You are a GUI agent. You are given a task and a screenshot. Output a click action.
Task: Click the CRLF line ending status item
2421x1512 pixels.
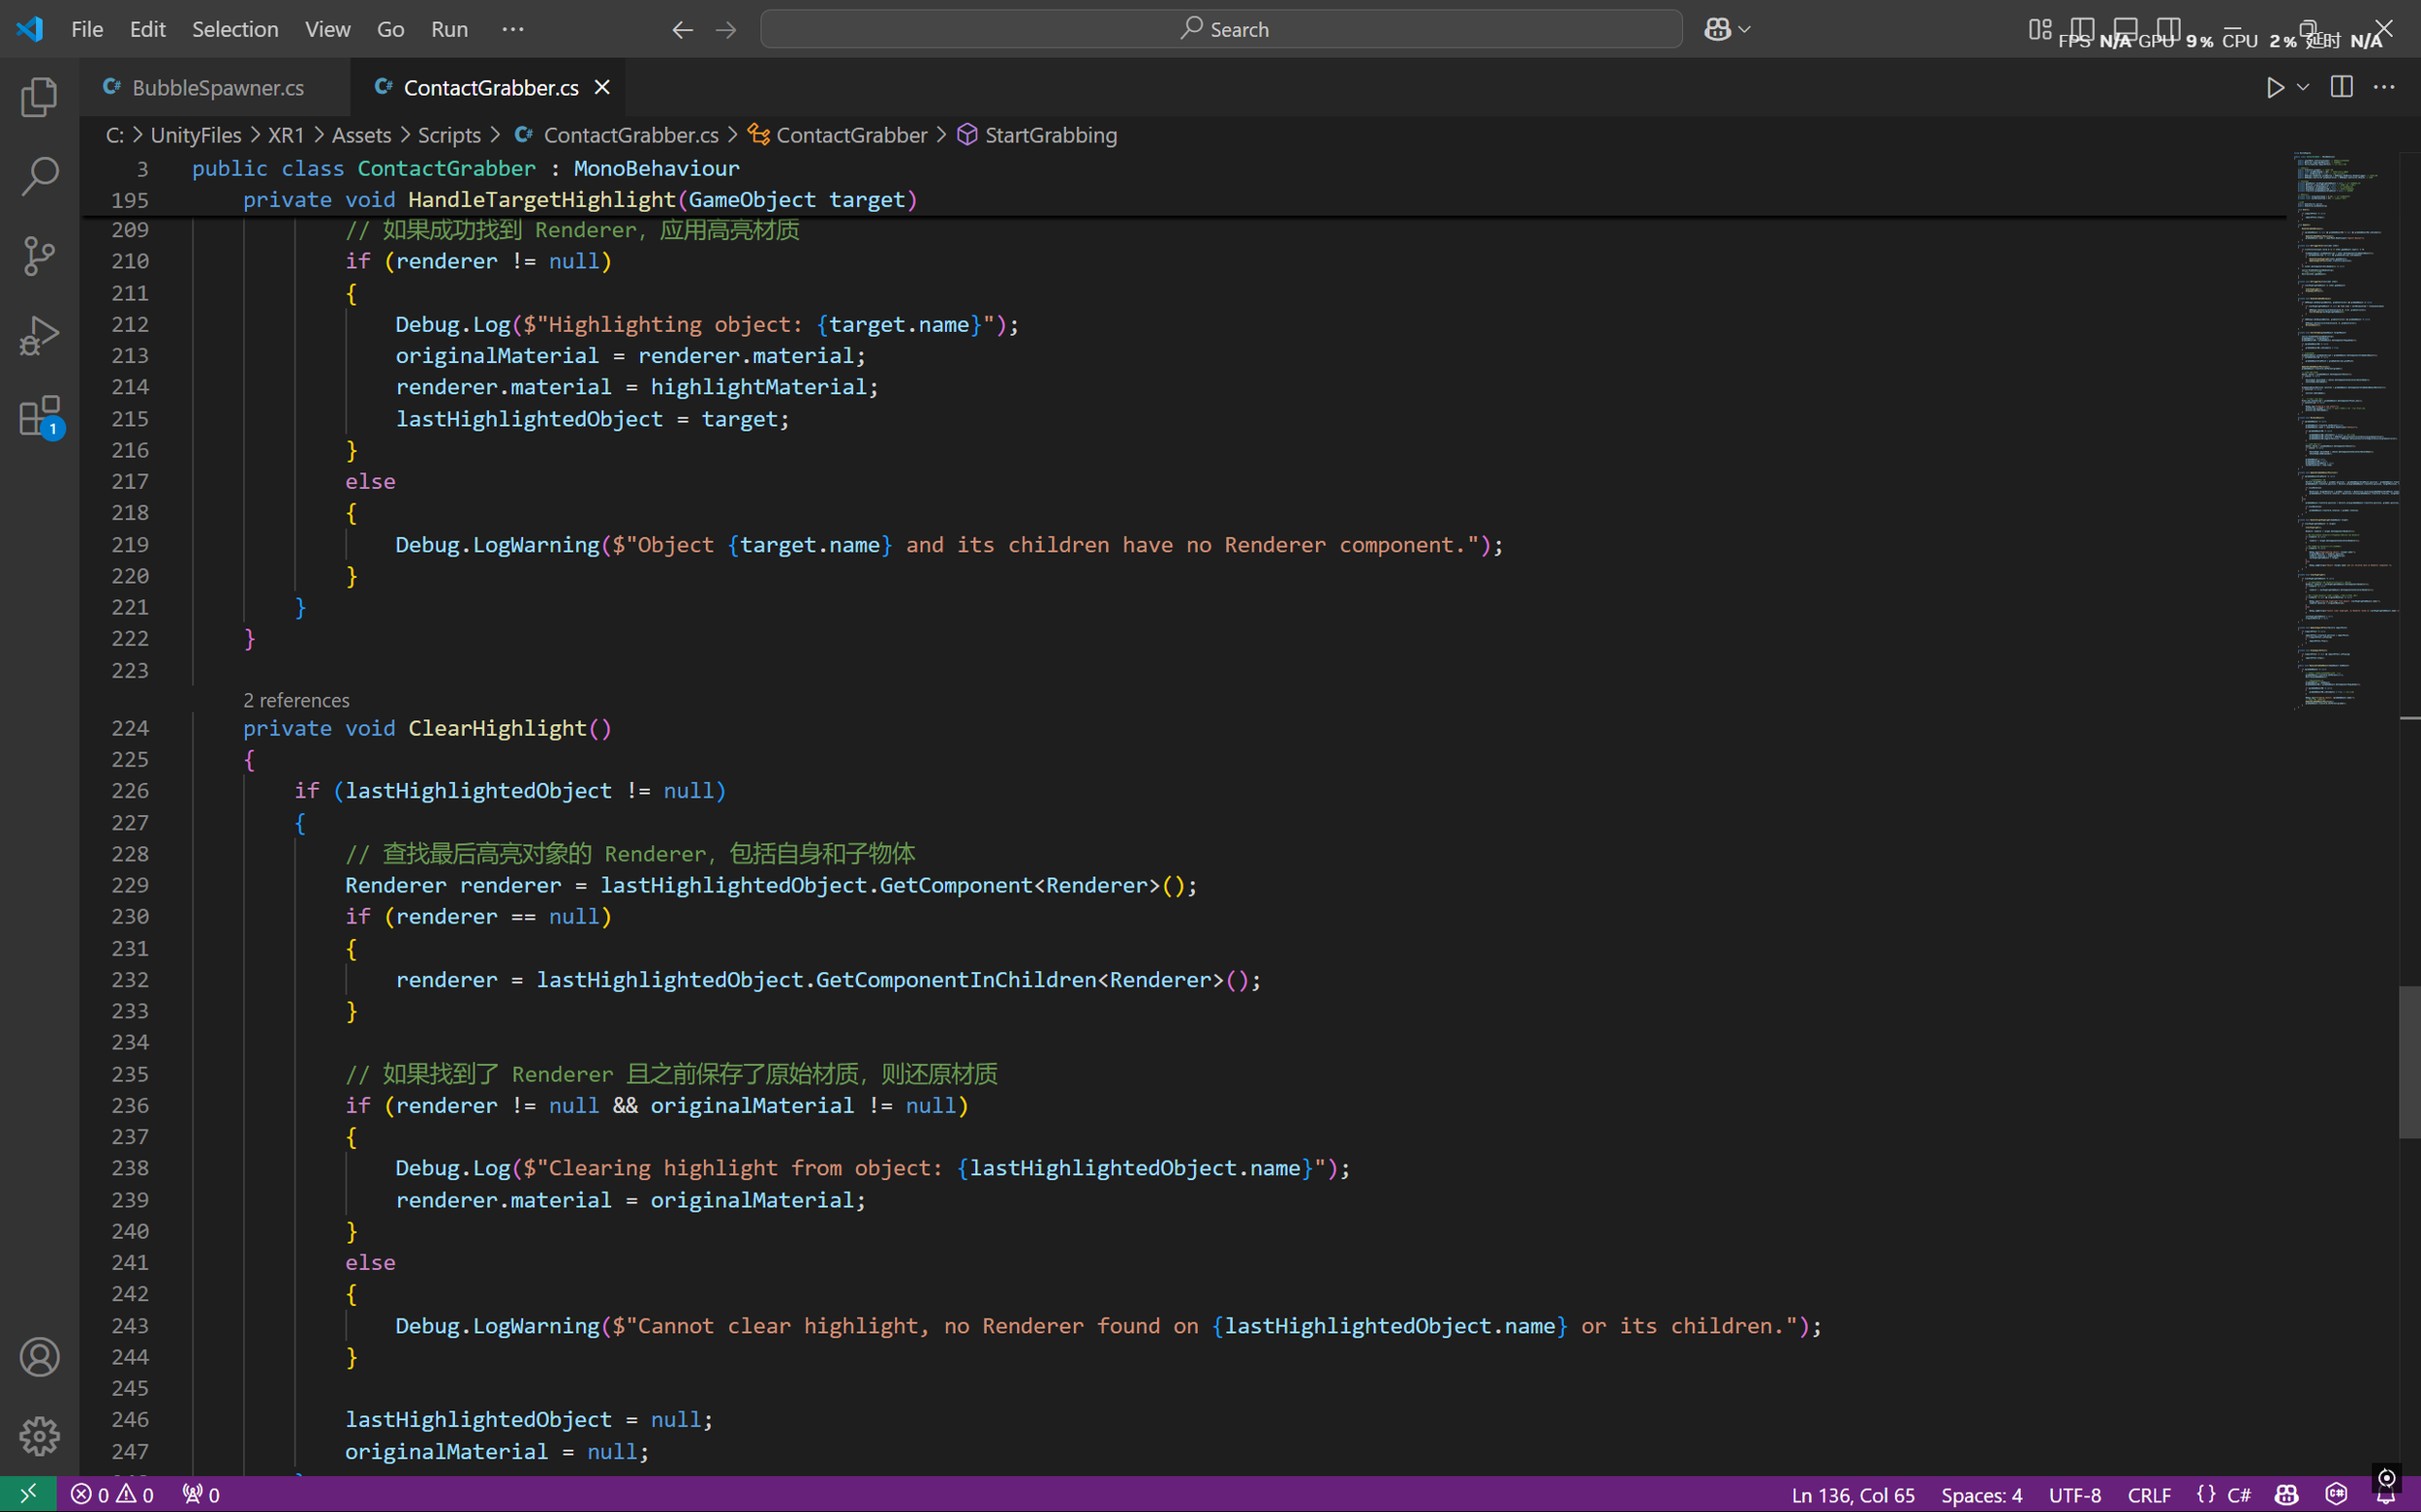2148,1494
